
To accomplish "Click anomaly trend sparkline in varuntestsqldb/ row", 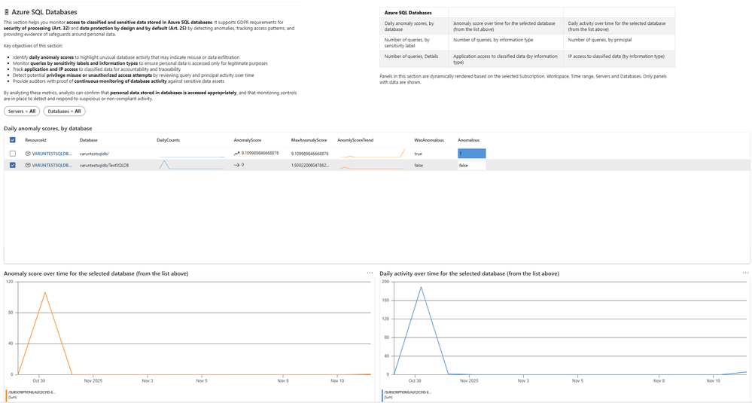I will pyautogui.click(x=373, y=154).
